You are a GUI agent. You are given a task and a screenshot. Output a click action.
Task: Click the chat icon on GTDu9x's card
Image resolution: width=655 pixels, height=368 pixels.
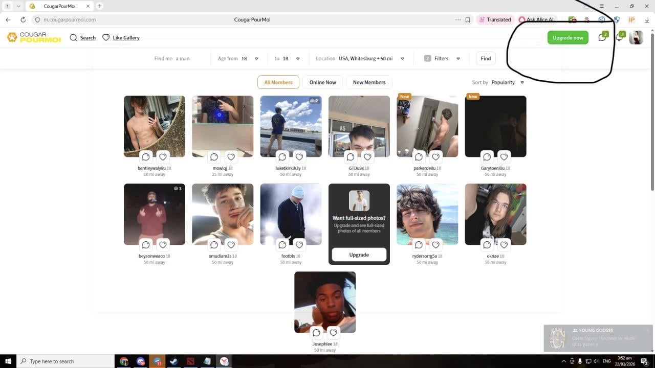[x=351, y=157]
